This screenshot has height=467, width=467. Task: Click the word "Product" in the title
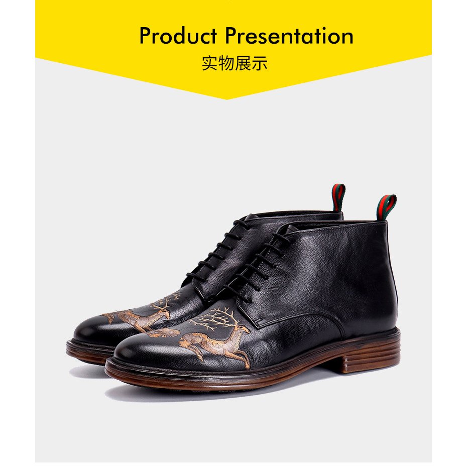click(x=178, y=36)
